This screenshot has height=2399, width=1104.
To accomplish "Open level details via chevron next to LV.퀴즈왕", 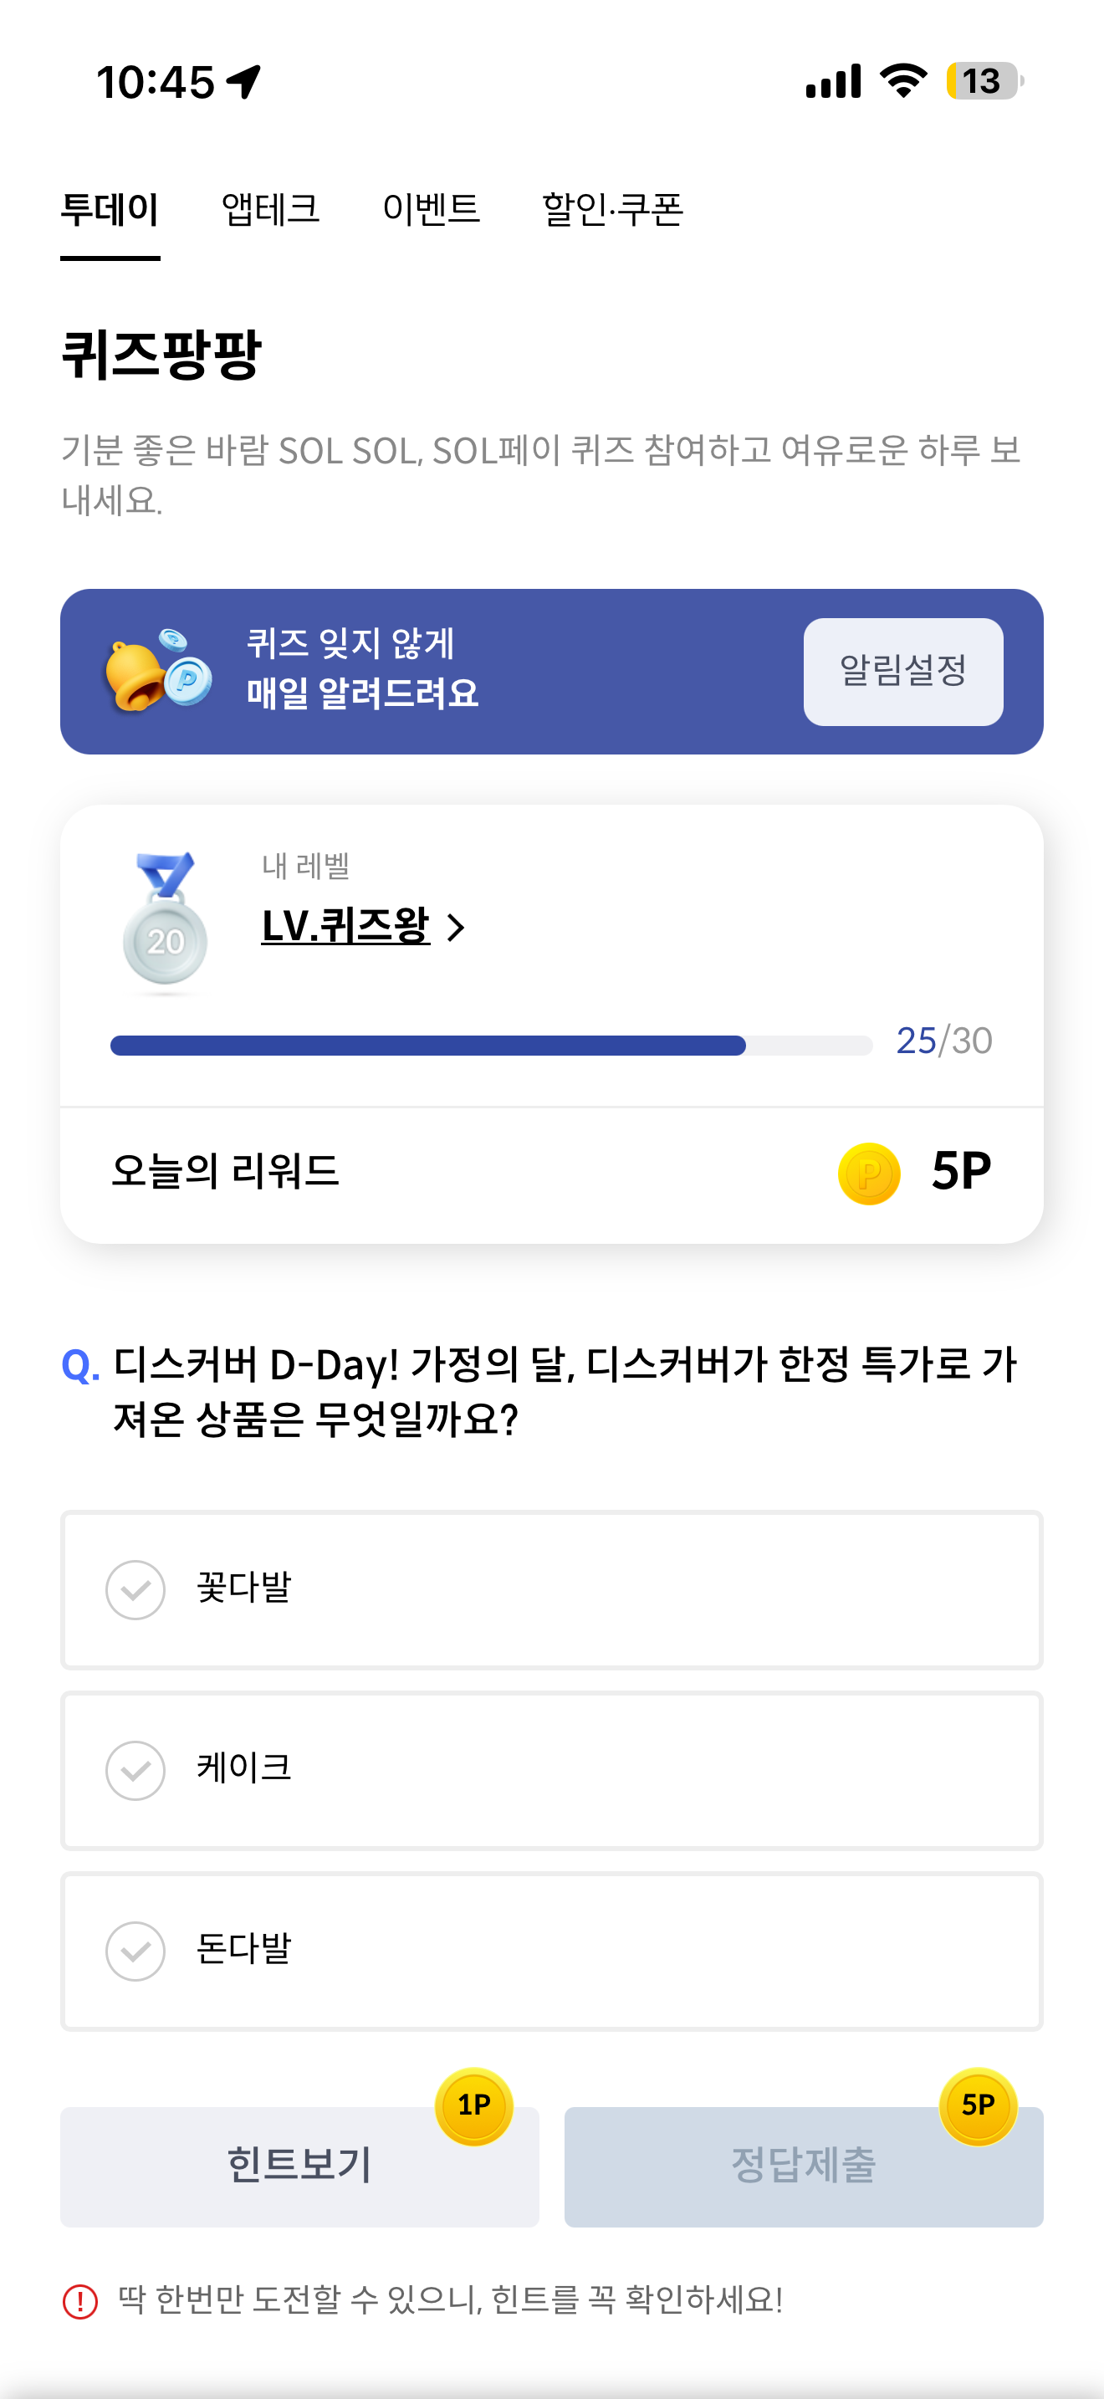I will pos(455,927).
